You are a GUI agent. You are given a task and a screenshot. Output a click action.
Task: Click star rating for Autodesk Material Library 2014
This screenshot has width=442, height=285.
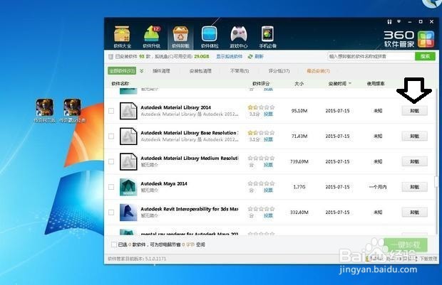261,107
